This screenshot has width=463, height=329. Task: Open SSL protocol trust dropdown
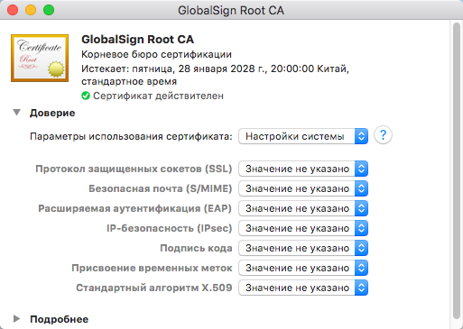point(303,169)
